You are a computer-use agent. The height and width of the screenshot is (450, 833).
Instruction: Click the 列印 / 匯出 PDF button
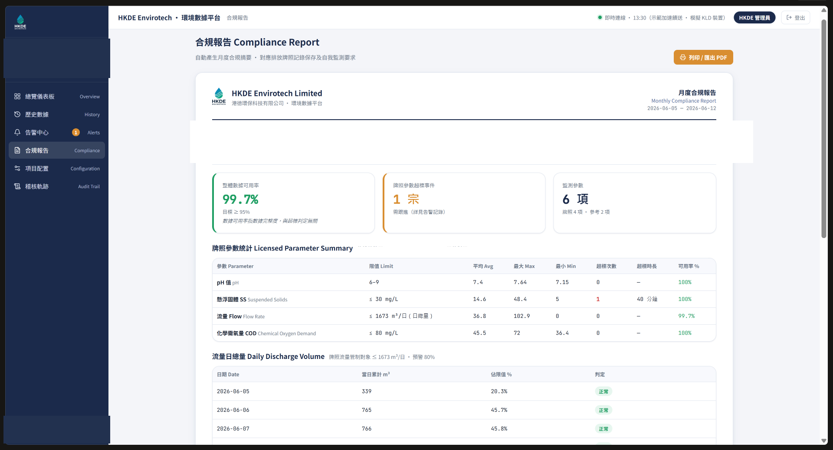pyautogui.click(x=703, y=57)
